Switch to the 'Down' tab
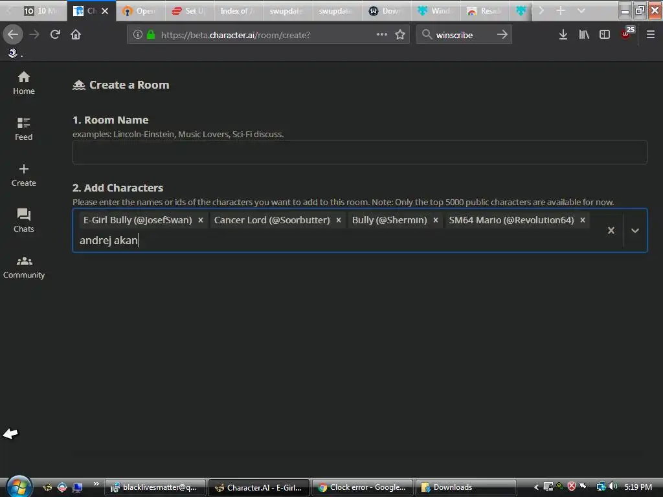This screenshot has width=663, height=497. point(386,11)
